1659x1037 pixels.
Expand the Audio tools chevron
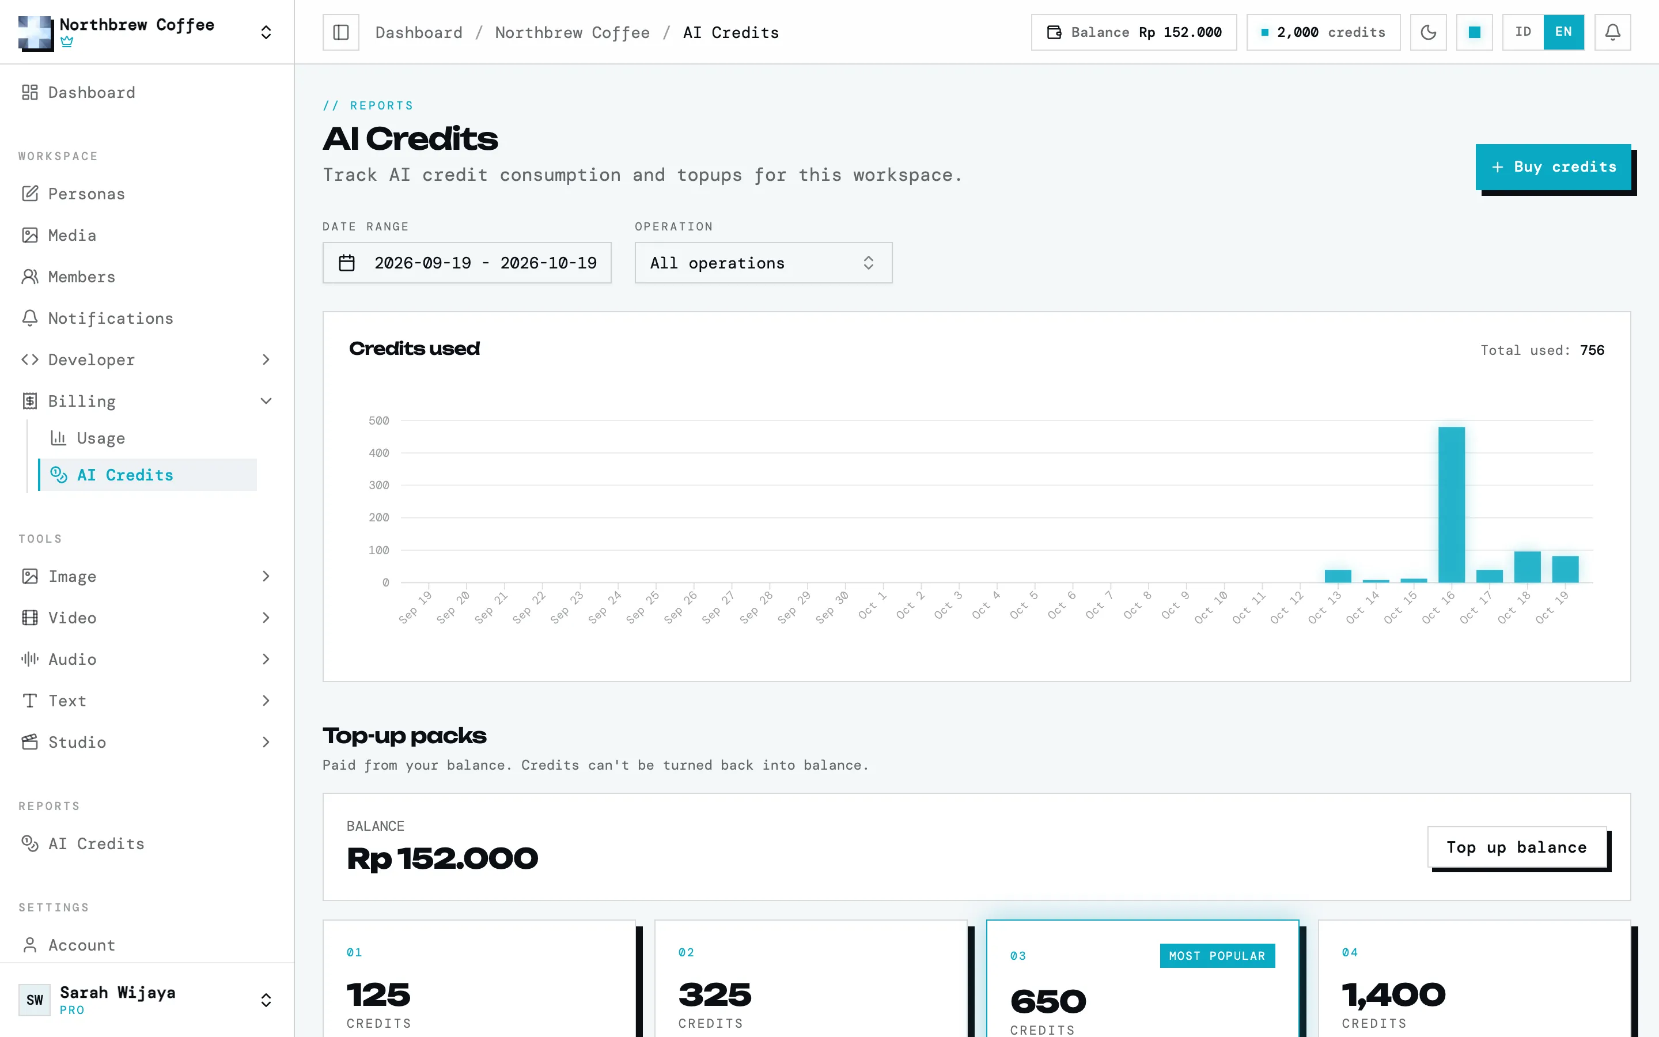click(266, 660)
